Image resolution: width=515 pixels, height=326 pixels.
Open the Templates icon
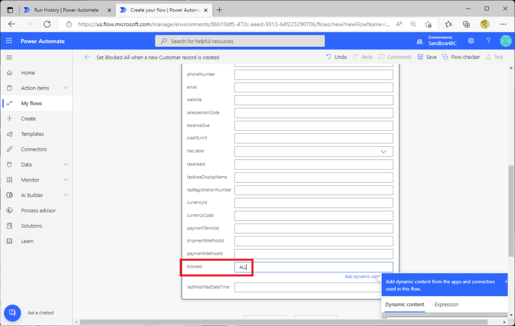tap(10, 134)
